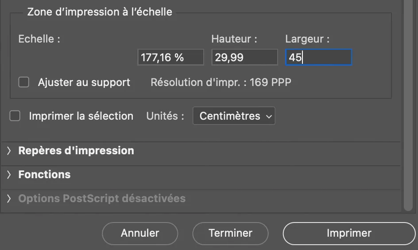Click the "Echelle :" label

pos(39,39)
